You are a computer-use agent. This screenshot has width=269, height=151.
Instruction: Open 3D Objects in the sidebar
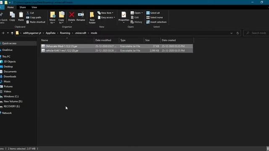[10, 62]
